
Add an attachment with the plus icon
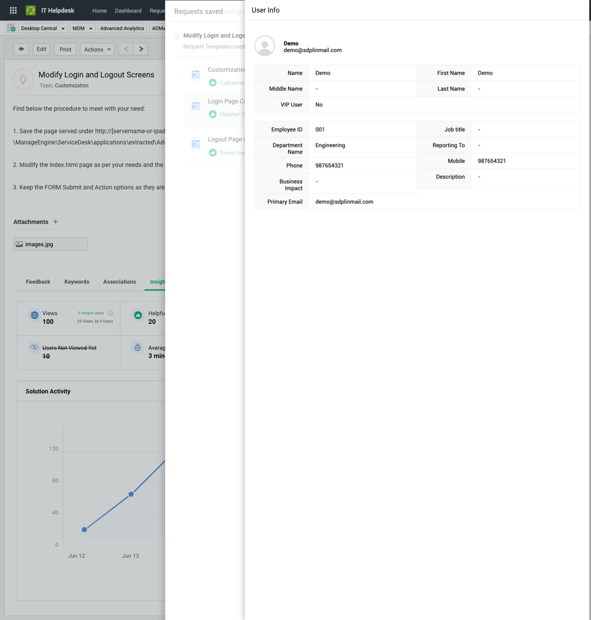55,222
